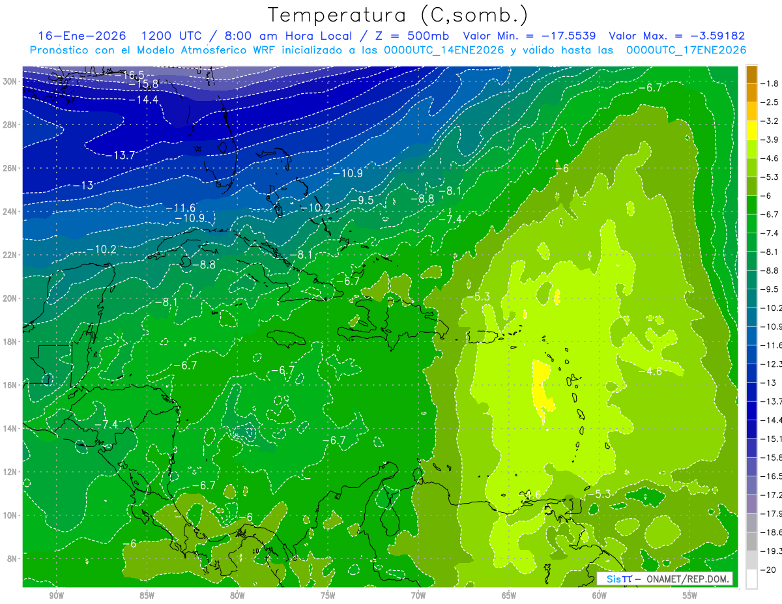Click the brown legend swatch above -1.8

point(751,74)
